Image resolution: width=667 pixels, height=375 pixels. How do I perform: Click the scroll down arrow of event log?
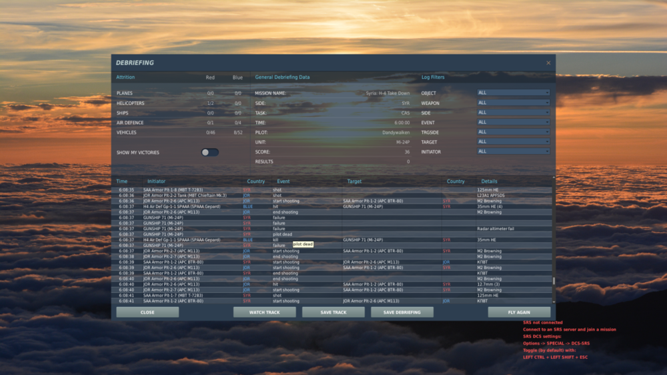[x=554, y=302]
